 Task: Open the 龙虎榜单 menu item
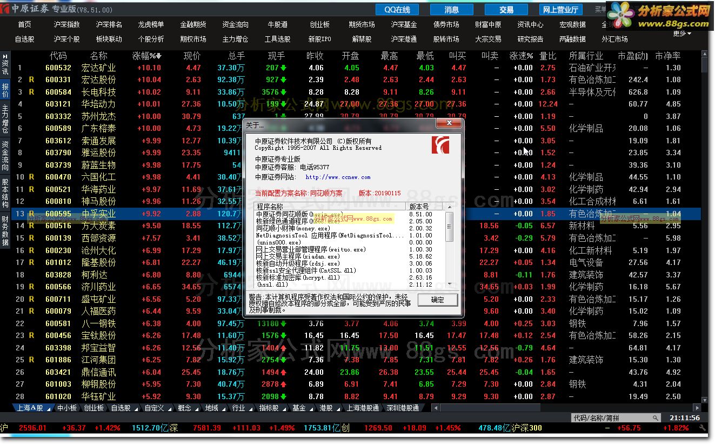pyautogui.click(x=151, y=25)
